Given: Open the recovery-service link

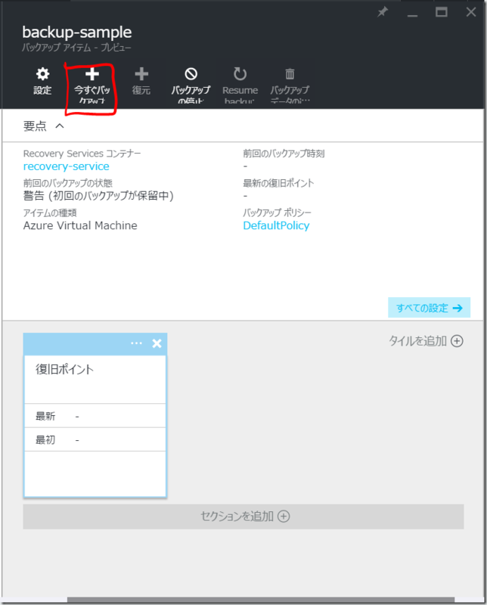Looking at the screenshot, I should (x=66, y=166).
